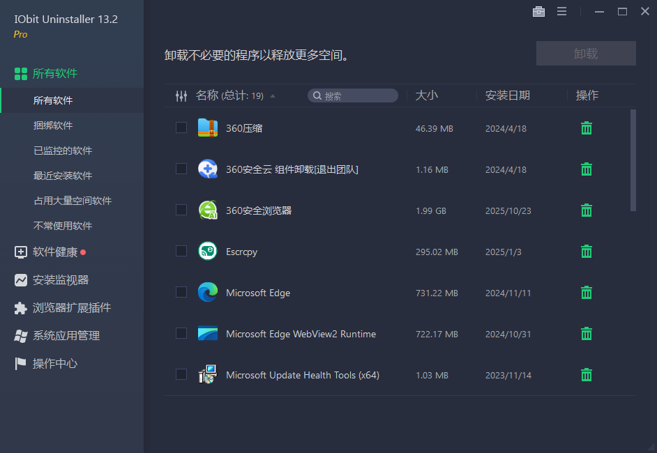Viewport: 657px width, 453px height.
Task: Click trash icon for Update Health Tools
Action: [587, 375]
